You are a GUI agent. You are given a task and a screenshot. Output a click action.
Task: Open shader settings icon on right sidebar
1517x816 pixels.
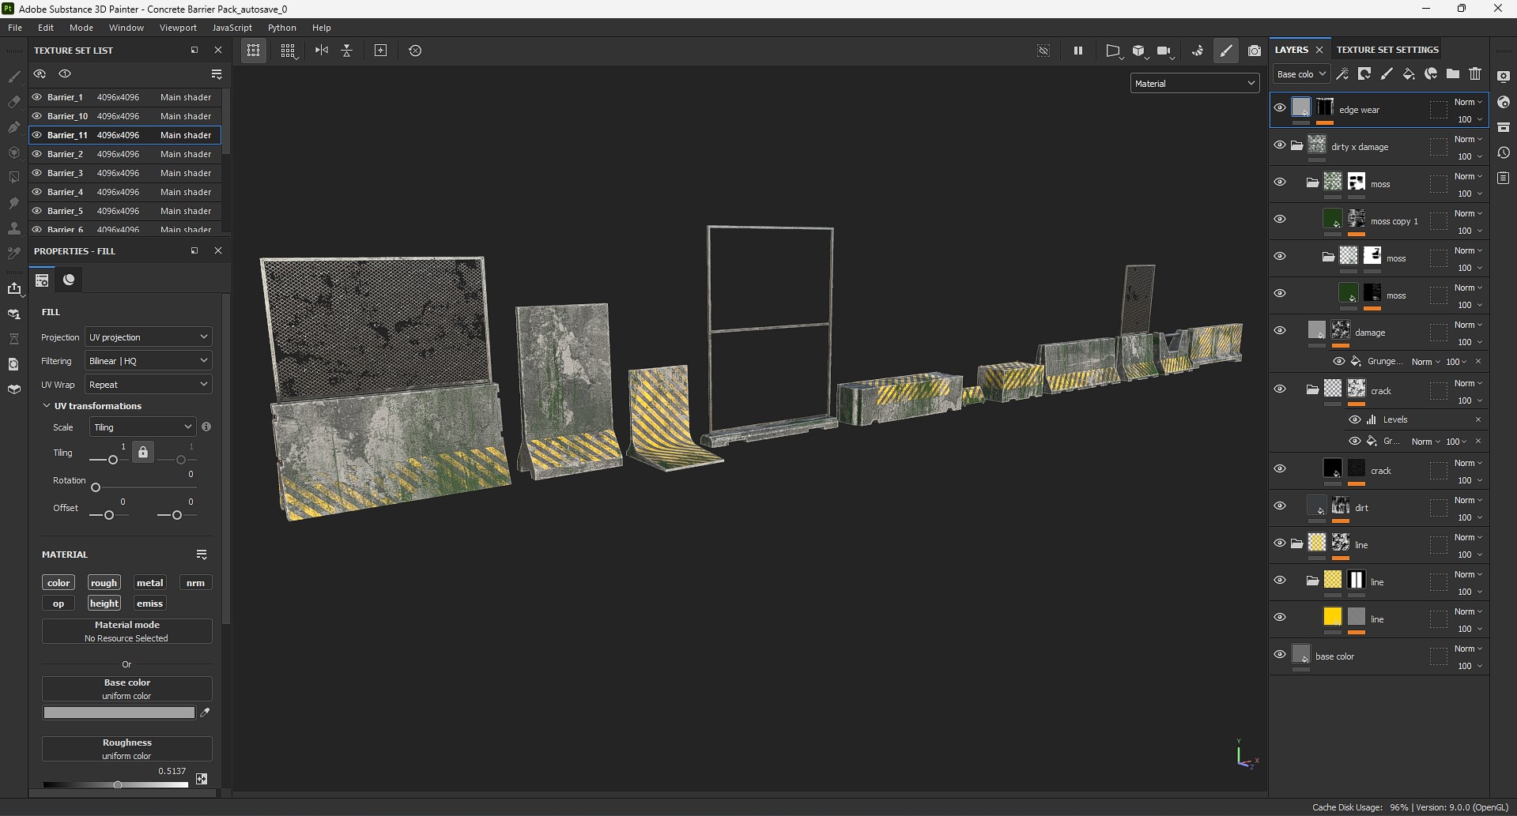pos(1504,102)
